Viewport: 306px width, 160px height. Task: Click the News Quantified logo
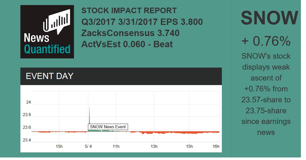pos(47,32)
